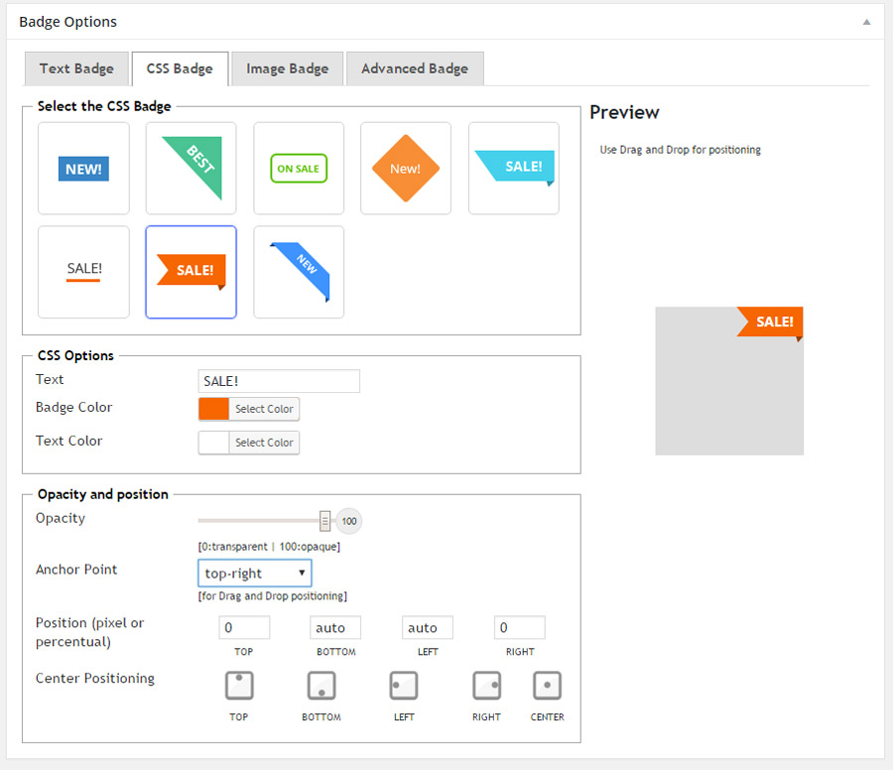Select the underlined plain SALE! badge
This screenshot has width=893, height=770.
pyautogui.click(x=83, y=272)
